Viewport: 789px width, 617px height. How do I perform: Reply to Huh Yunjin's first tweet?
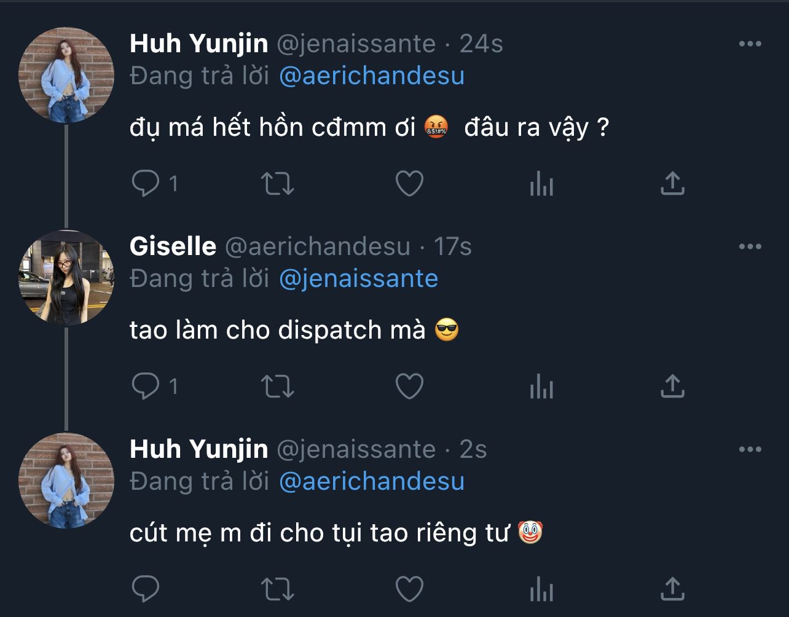(x=146, y=183)
